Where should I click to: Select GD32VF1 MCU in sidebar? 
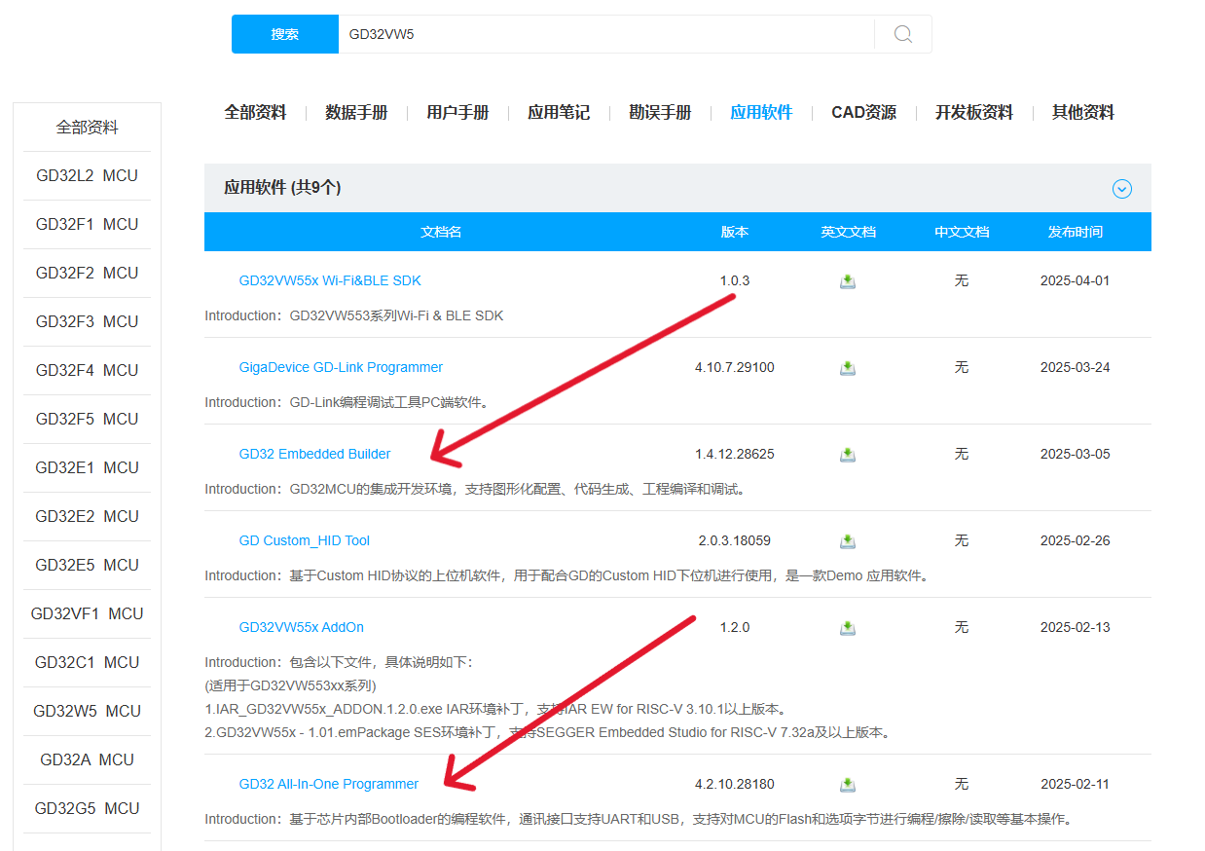[87, 614]
